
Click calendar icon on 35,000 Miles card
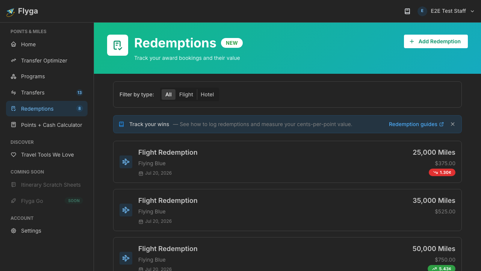tap(141, 222)
